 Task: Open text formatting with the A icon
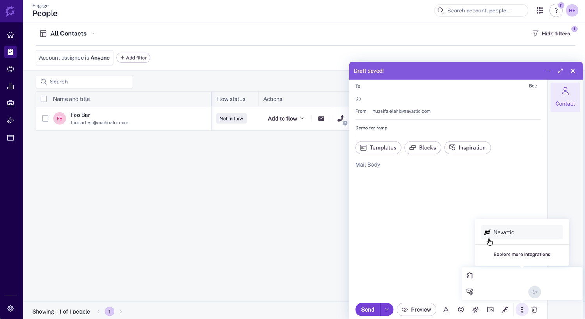pyautogui.click(x=446, y=309)
